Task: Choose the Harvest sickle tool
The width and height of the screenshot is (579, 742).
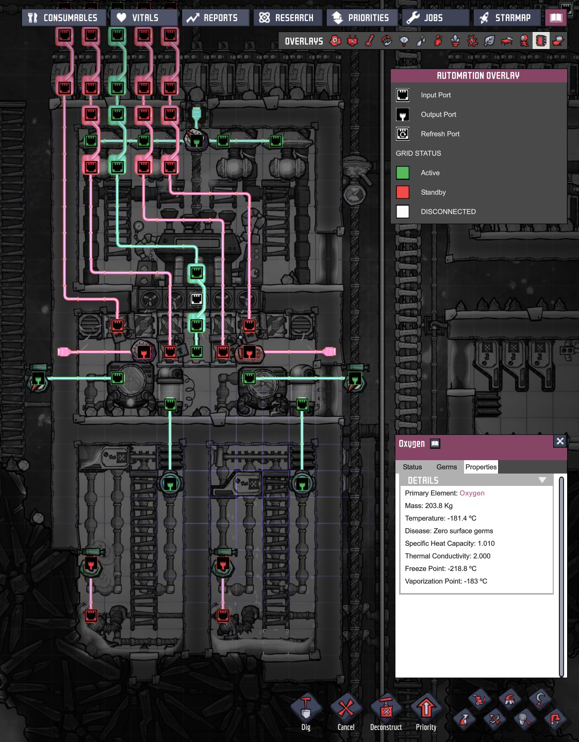Action: (539, 699)
